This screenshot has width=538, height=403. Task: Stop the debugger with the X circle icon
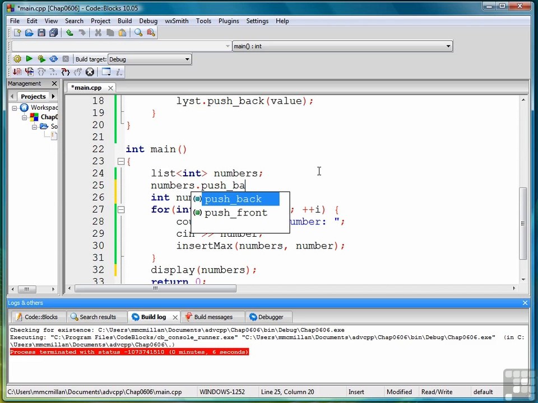point(90,72)
